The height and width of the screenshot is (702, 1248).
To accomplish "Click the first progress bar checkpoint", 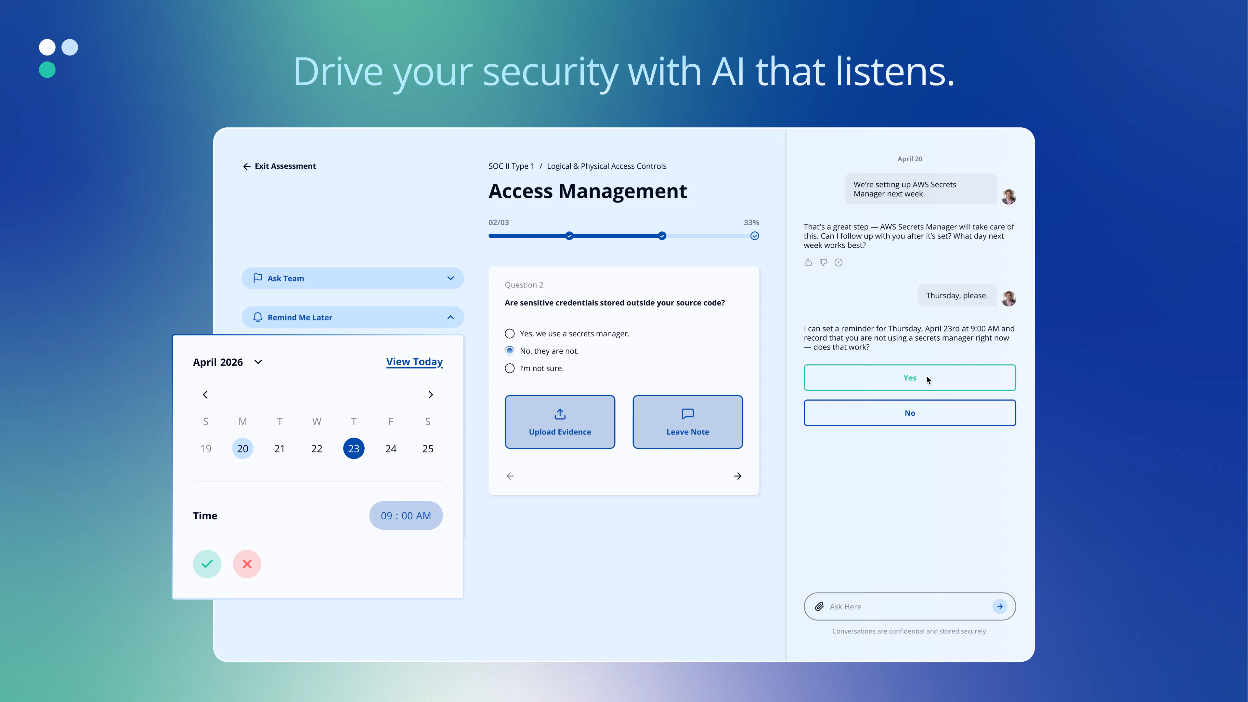I will (x=569, y=236).
